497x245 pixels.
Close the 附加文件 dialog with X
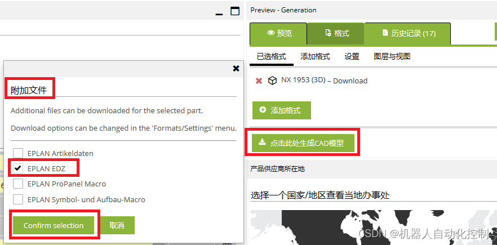(x=236, y=68)
